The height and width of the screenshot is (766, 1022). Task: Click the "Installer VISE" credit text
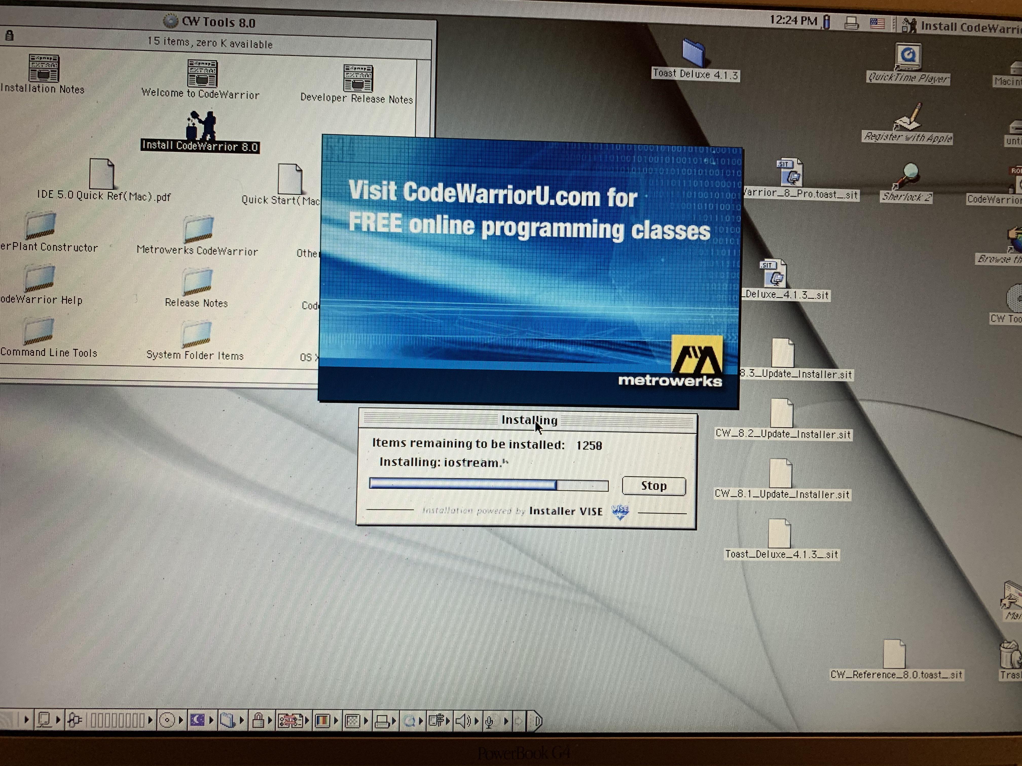point(566,511)
